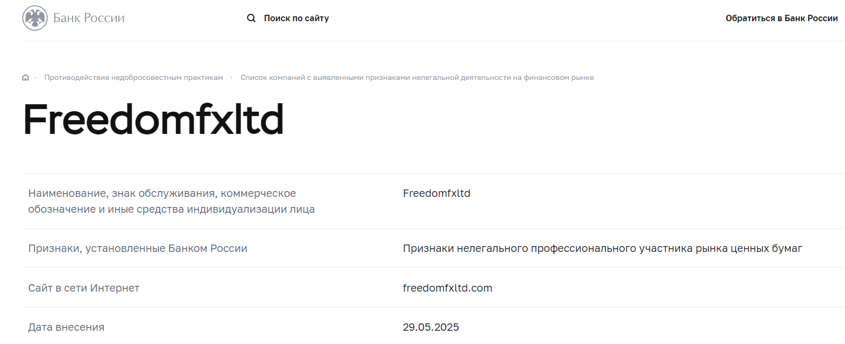Click the large "Freedomfxltd" page heading
This screenshot has width=845, height=344.
[x=154, y=120]
